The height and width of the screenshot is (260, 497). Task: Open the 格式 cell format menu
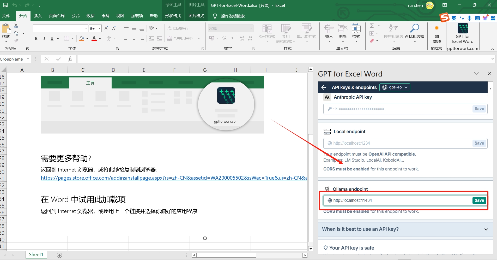(356, 33)
